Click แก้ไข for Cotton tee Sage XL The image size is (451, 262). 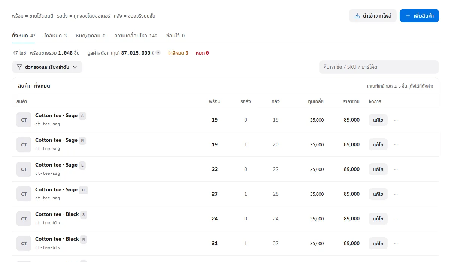tap(378, 194)
